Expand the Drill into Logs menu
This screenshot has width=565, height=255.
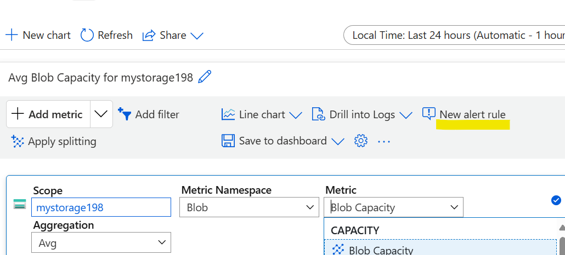405,115
